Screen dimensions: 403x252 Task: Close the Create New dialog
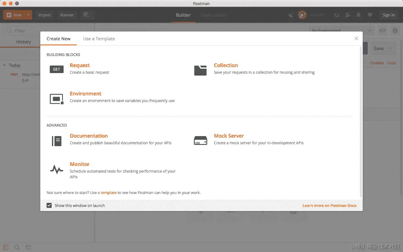pos(356,38)
